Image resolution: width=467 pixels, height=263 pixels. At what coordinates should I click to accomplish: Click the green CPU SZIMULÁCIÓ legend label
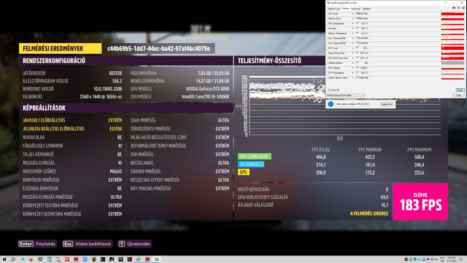click(255, 156)
